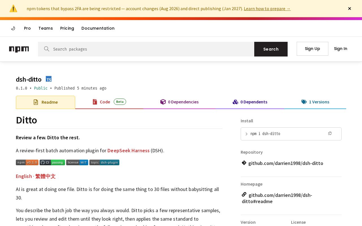The image size is (362, 226).
Task: Click the black Search button
Action: [271, 49]
